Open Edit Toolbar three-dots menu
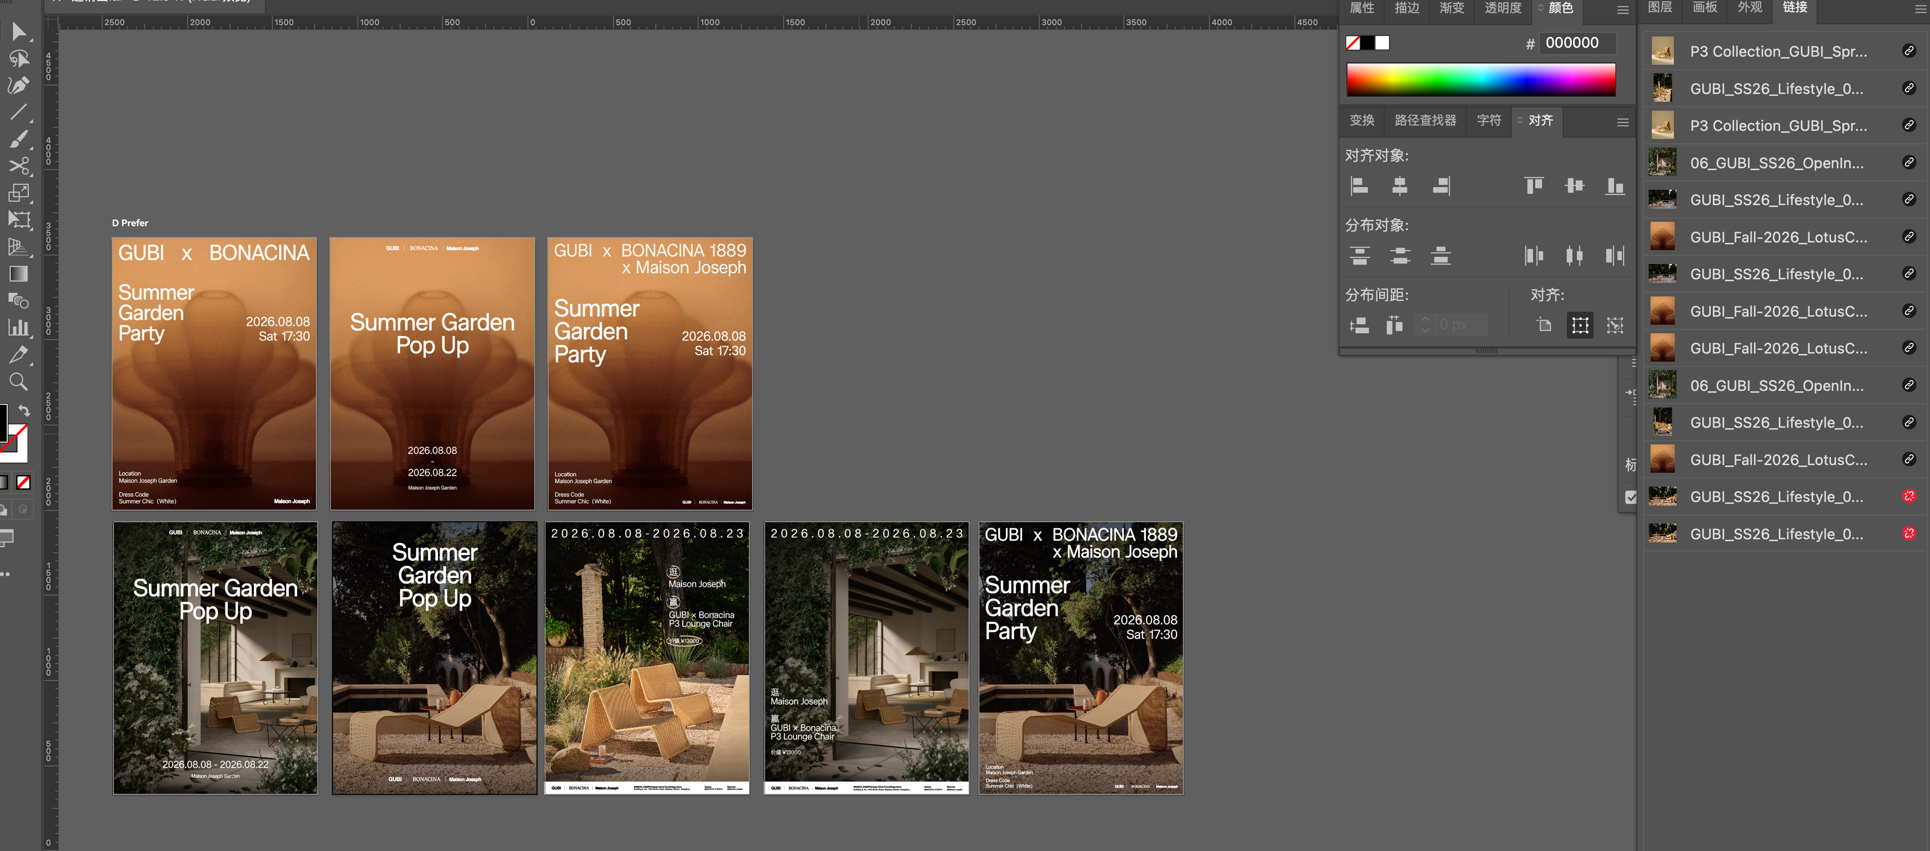The width and height of the screenshot is (1930, 851). 5,574
